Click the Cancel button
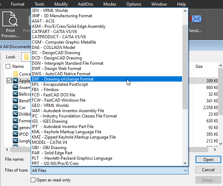The width and height of the screenshot is (223, 186). (x=208, y=170)
